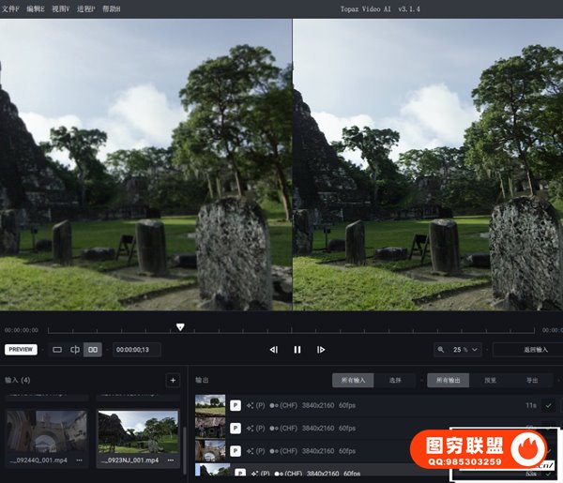Screen dimensions: 563x483
Task: Click the plus icon to add input
Action: pos(172,380)
